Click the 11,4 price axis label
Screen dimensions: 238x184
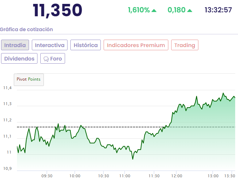click(7, 88)
